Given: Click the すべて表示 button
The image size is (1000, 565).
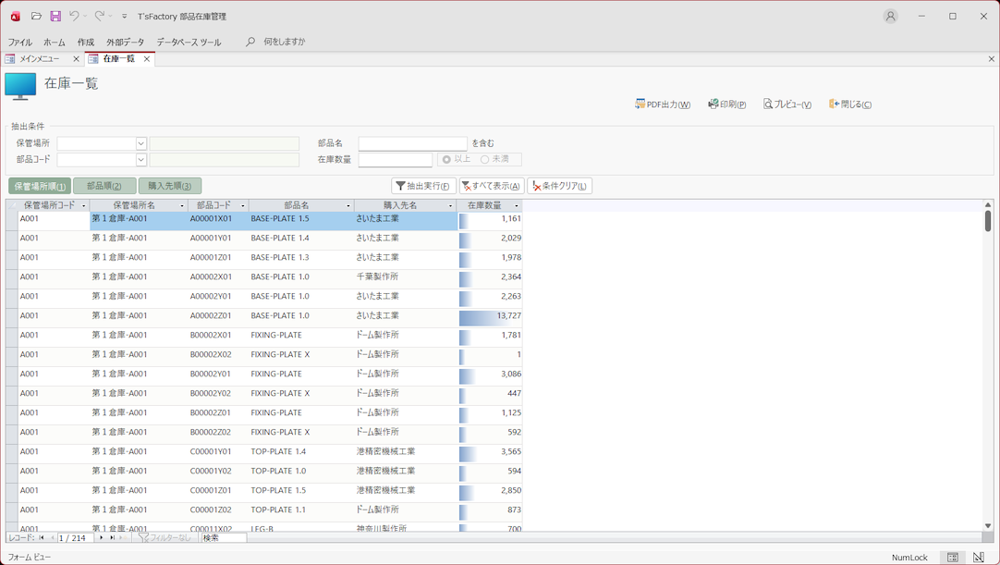Looking at the screenshot, I should click(492, 186).
